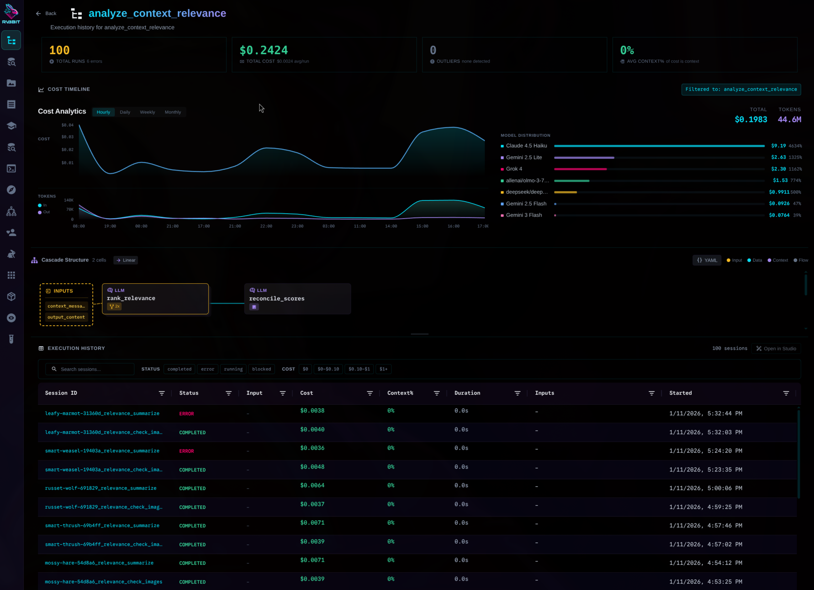Click the hierarchy tree sidebar icon
This screenshot has width=814, height=590.
click(11, 211)
